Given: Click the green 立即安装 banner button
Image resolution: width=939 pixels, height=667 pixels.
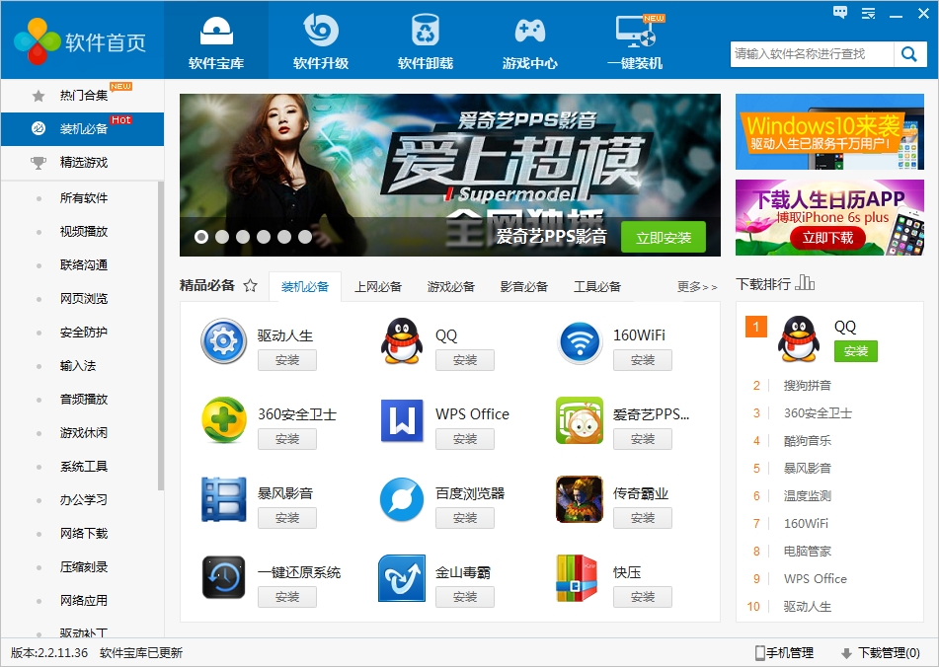Looking at the screenshot, I should (663, 238).
